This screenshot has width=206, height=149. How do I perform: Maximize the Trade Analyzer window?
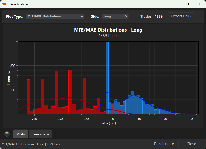coord(187,4)
